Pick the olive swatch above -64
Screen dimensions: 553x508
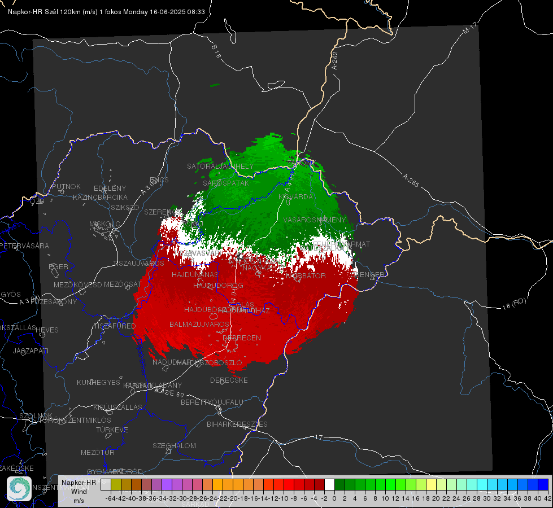[x=116, y=484]
